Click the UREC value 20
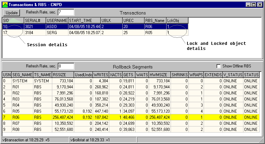This screenshot has height=144, width=265. pyautogui.click(x=134, y=27)
